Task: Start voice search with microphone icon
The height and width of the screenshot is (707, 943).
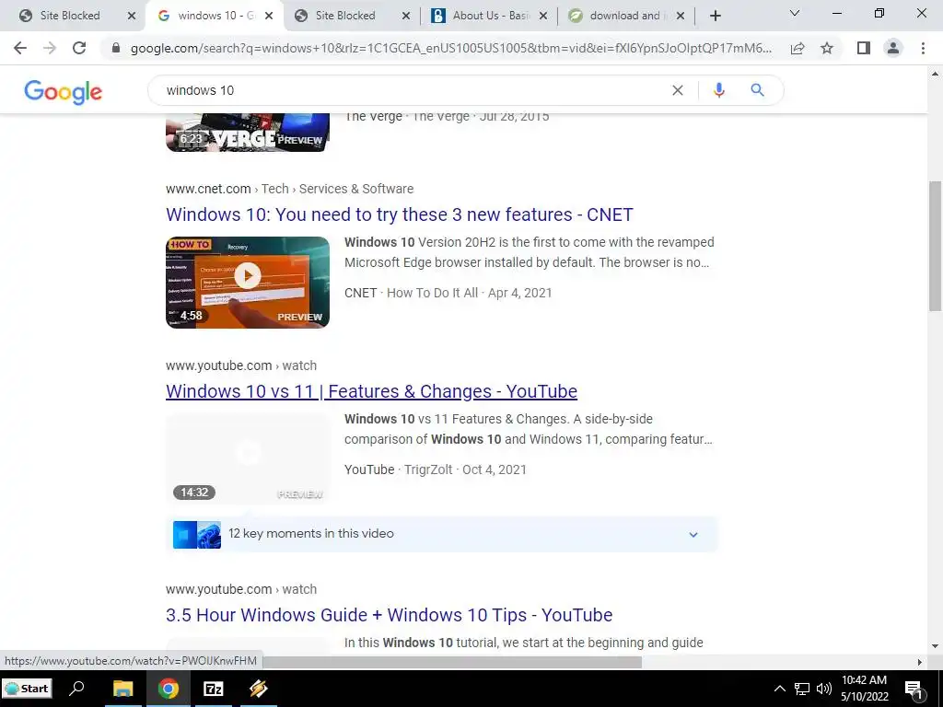Action: pyautogui.click(x=718, y=90)
